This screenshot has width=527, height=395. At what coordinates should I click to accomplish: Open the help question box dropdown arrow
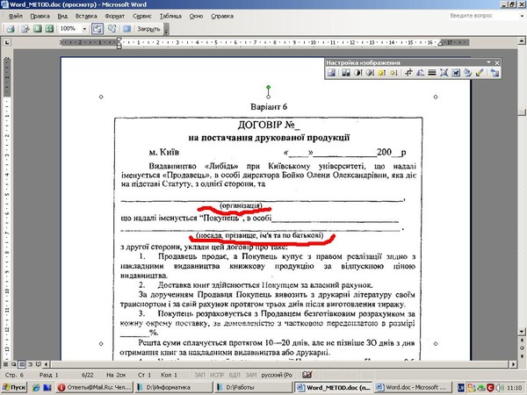522,16
